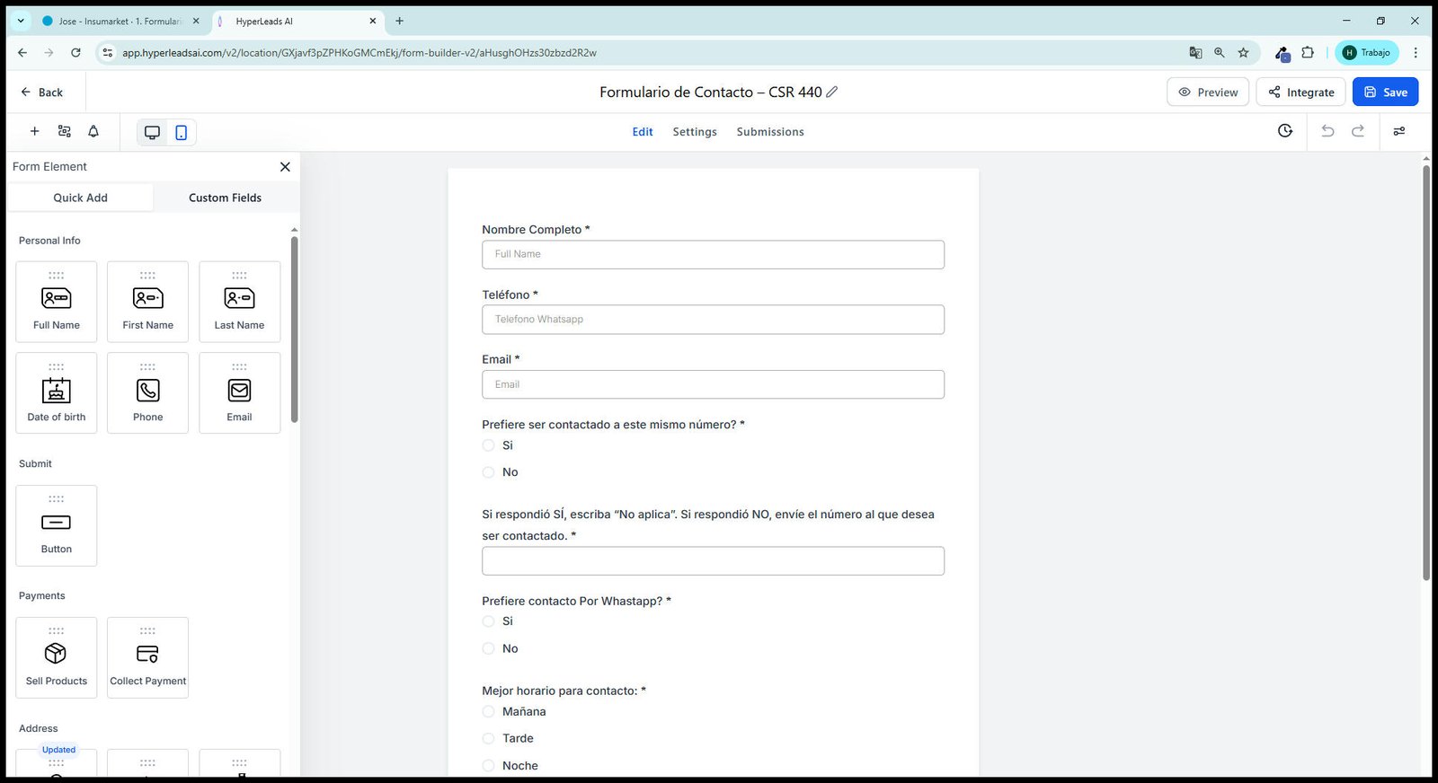Add the Phone element tile
The height and width of the screenshot is (783, 1438).
(x=147, y=392)
